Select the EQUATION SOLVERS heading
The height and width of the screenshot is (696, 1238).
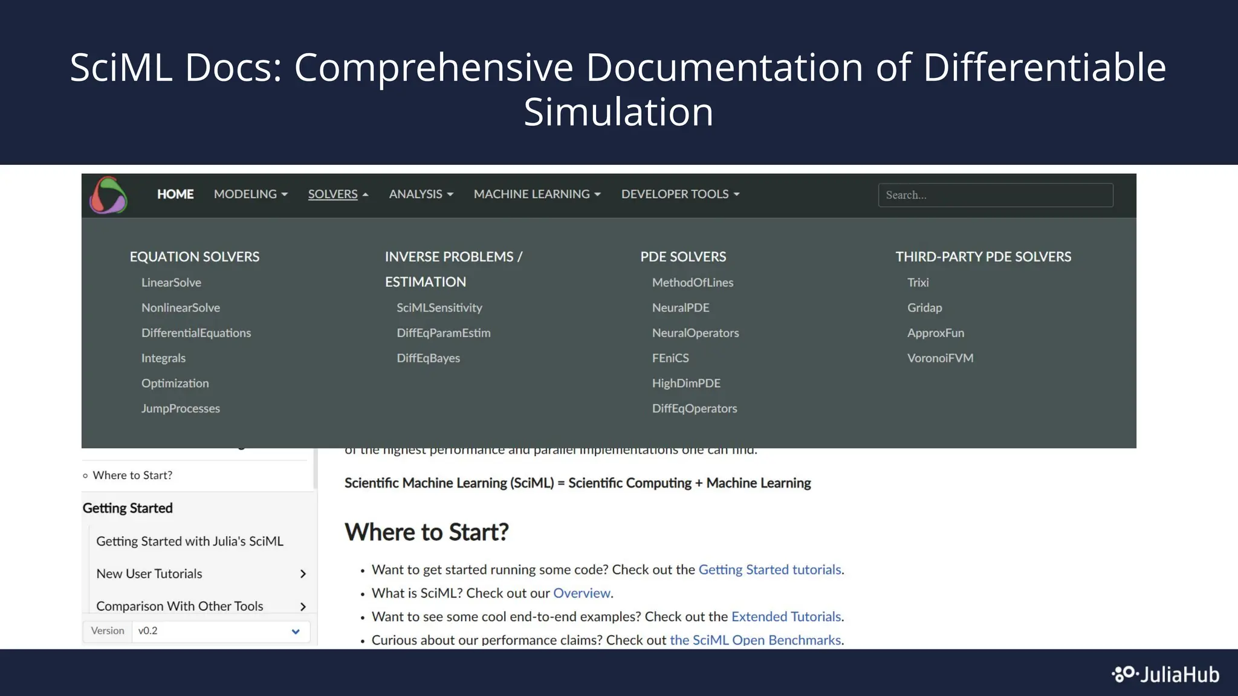tap(195, 257)
